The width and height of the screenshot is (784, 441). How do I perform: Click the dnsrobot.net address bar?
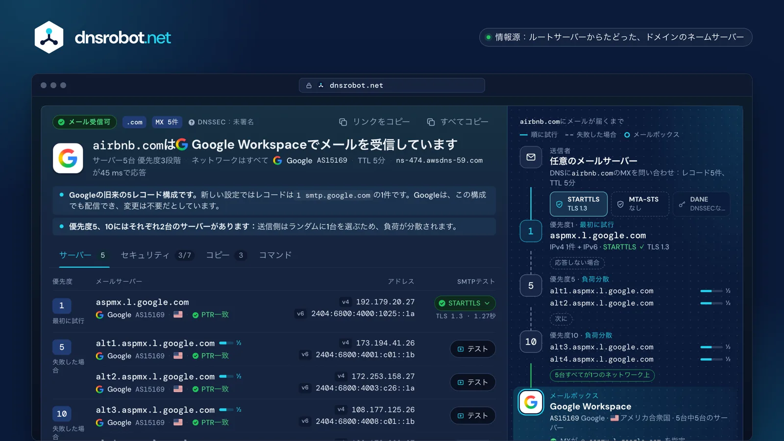coord(392,85)
